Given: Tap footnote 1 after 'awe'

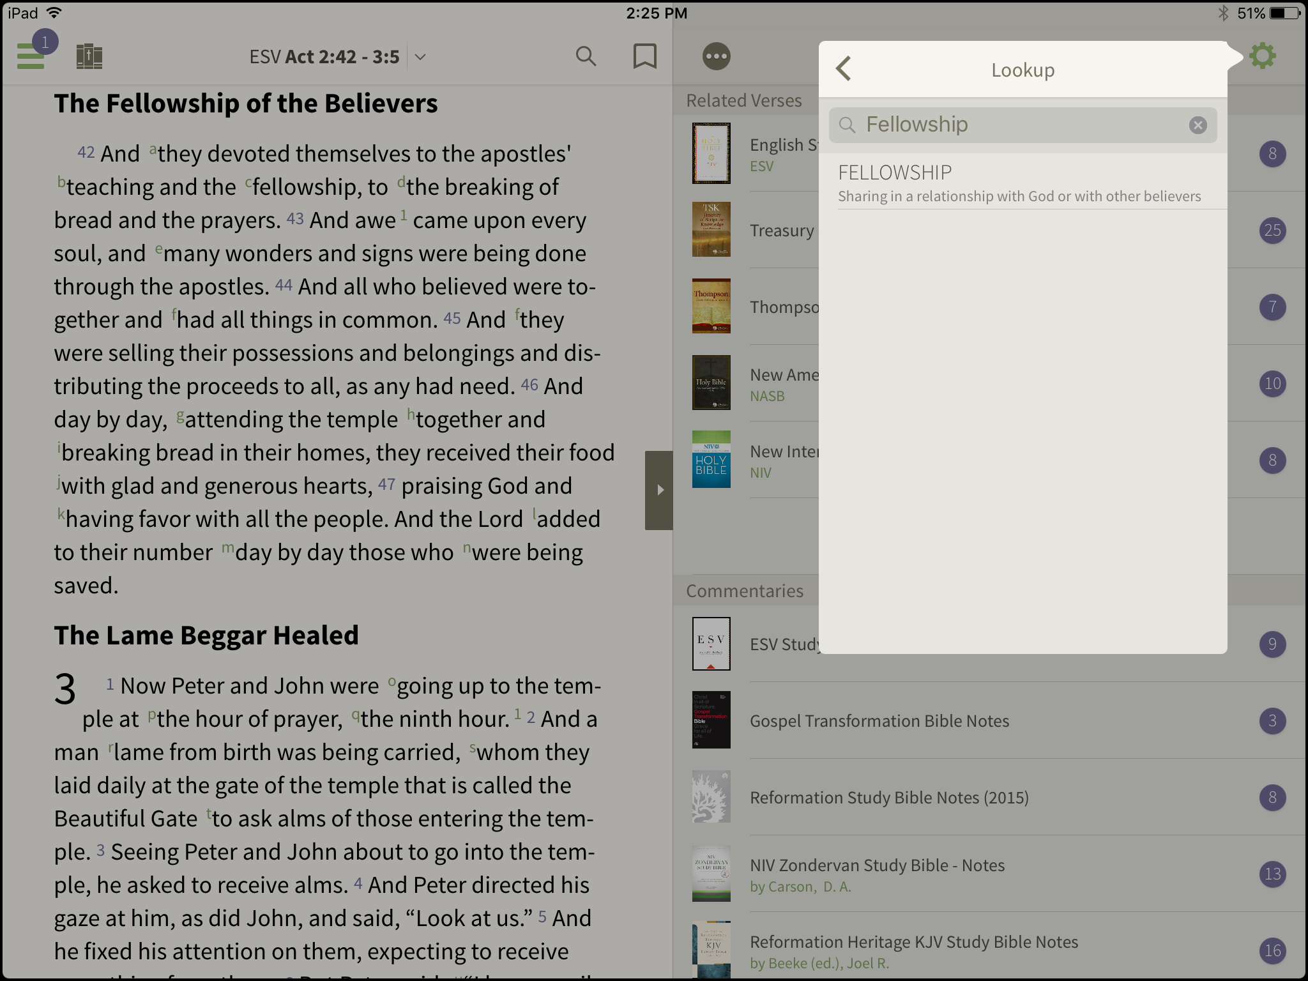Looking at the screenshot, I should tap(404, 215).
